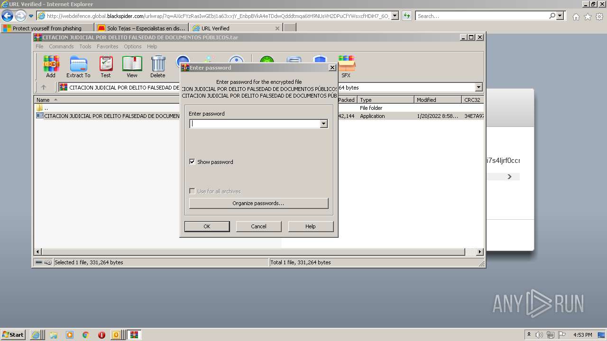Click the View file toolbar icon

tap(132, 67)
